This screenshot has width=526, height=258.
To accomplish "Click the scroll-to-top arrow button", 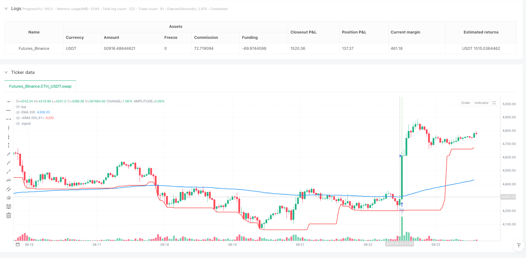I will 519,245.
